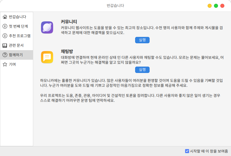Close the window with the red button
Image resolution: width=231 pixels, height=156 pixels.
coord(222,6)
